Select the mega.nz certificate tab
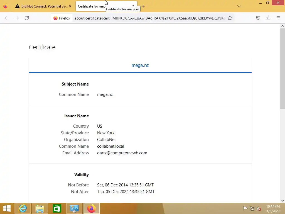Image resolution: width=285 pixels, height=214 pixels. click(x=140, y=65)
